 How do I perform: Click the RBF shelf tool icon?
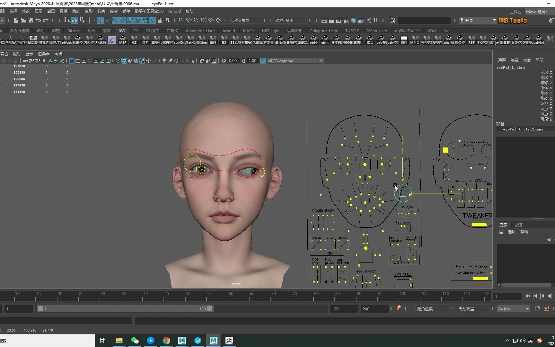point(471,40)
